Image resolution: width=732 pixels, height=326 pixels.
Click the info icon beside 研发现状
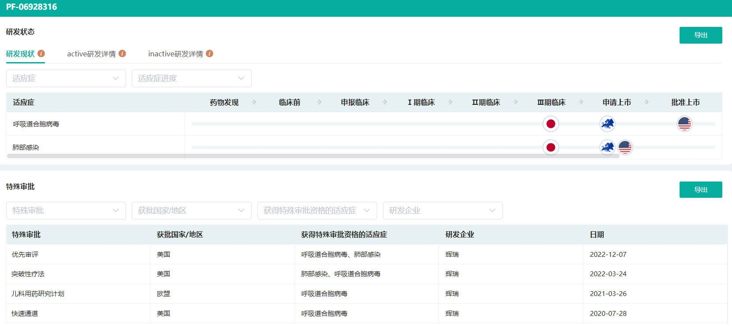[x=41, y=53]
